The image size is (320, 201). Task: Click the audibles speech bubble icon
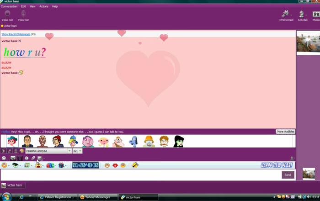[13, 158]
